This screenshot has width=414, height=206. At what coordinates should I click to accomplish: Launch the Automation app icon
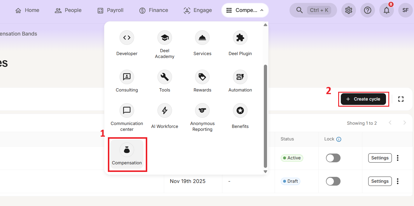(x=240, y=77)
